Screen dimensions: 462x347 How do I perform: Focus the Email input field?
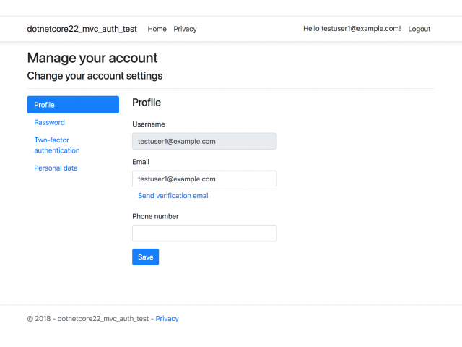point(204,179)
